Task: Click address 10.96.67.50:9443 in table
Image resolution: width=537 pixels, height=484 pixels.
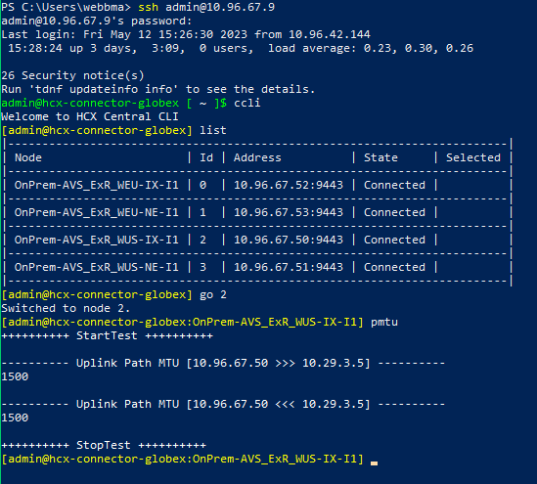Action: [289, 240]
